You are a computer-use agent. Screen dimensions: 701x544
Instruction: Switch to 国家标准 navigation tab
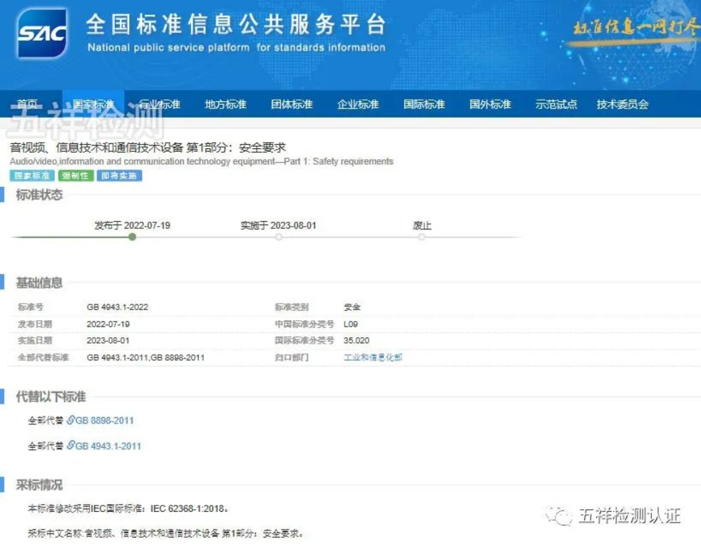pyautogui.click(x=93, y=104)
